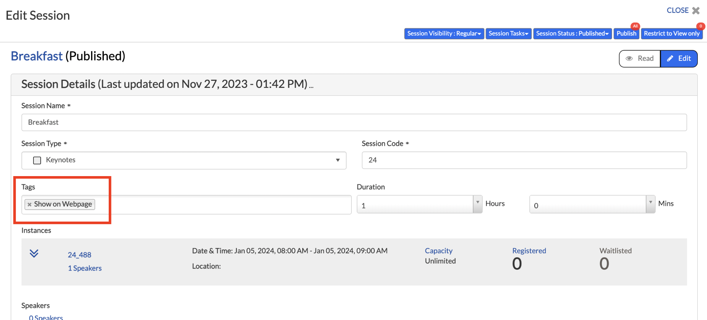707x320 pixels.
Task: Click the Date & Time text
Action: [290, 251]
